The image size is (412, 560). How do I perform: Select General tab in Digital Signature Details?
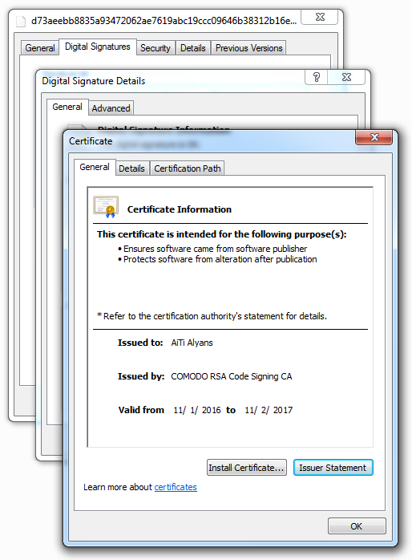coord(67,107)
